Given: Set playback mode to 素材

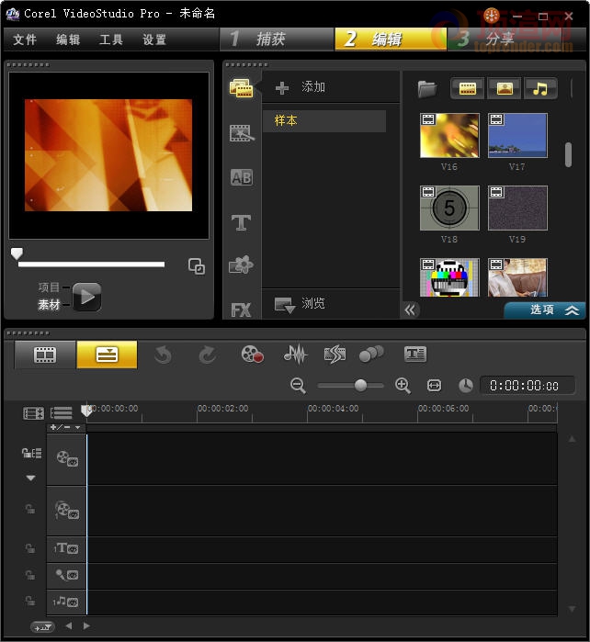Looking at the screenshot, I should click(x=49, y=305).
